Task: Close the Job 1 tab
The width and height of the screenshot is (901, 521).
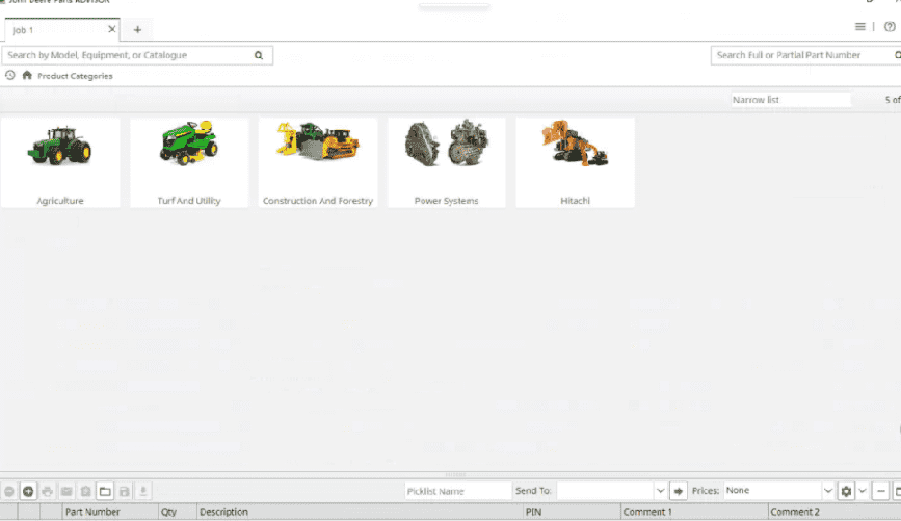Action: point(112,30)
